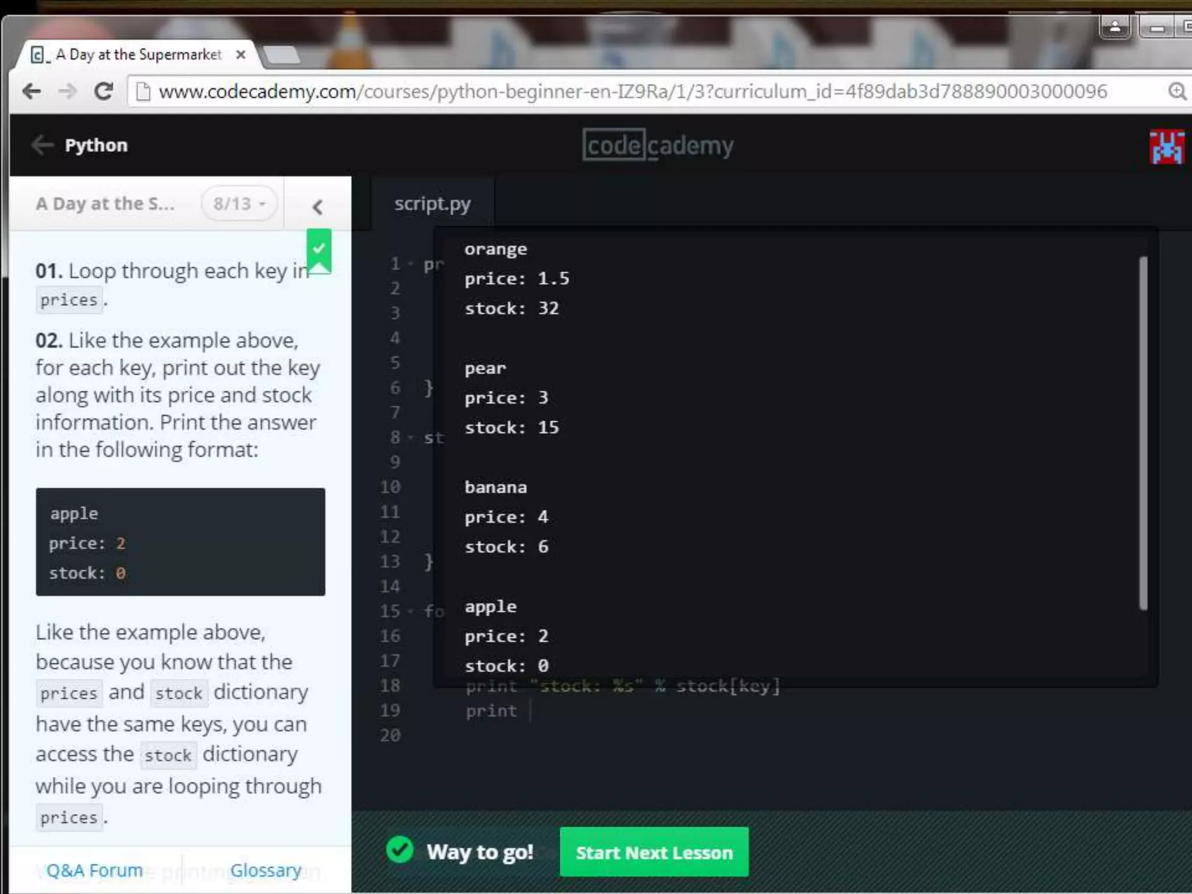Screen dimensions: 1192x894
Task: Open the Glossary link
Action: tap(265, 870)
